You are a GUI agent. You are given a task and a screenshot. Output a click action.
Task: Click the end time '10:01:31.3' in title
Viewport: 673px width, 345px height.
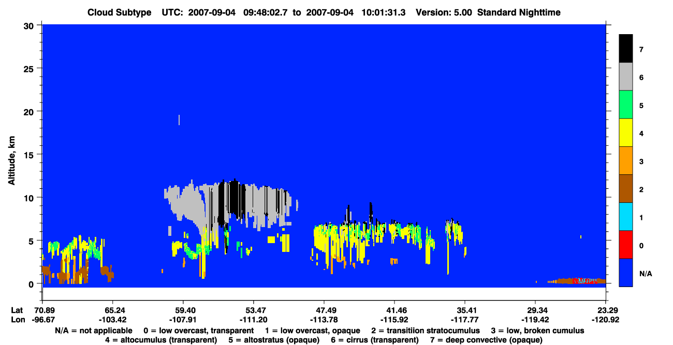[383, 12]
